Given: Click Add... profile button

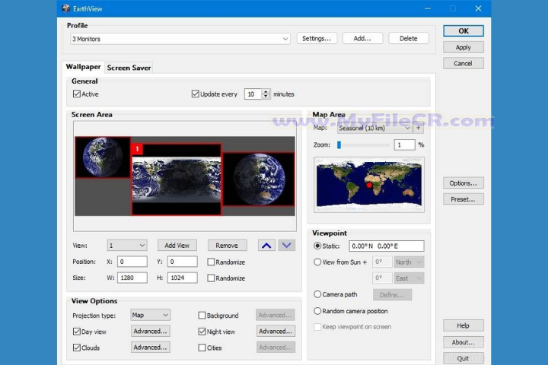Looking at the screenshot, I should (362, 39).
